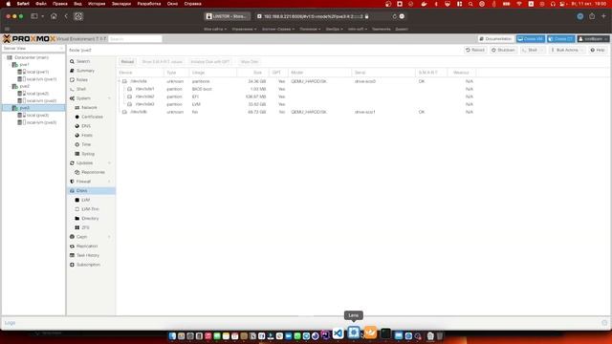The image size is (612, 344).
Task: Collapse the System menu group arrow
Action: click(x=109, y=98)
